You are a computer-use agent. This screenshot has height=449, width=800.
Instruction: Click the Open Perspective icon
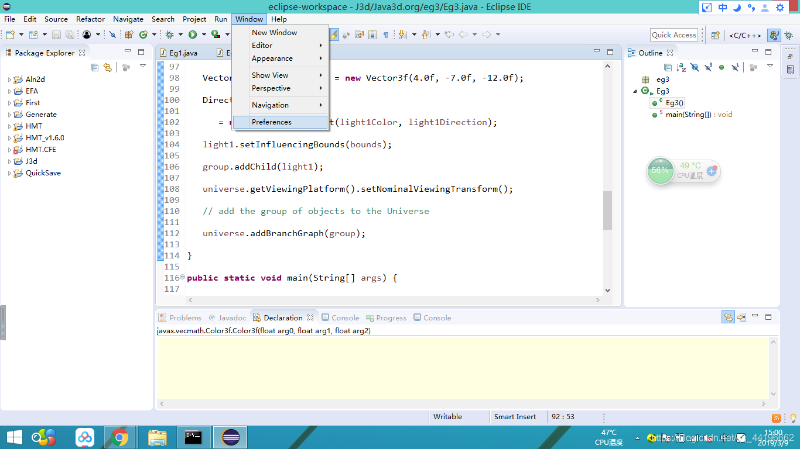[x=715, y=35]
